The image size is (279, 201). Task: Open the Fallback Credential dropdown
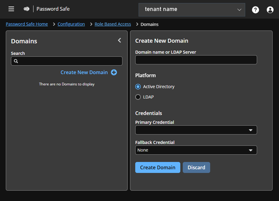pos(196,150)
